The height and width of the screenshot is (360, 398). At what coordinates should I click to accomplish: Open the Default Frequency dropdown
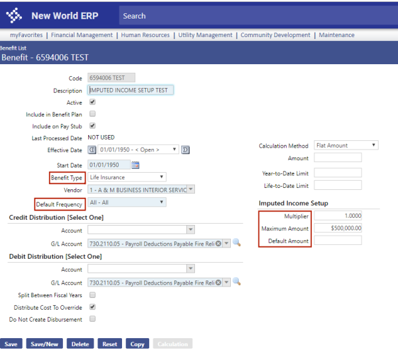(x=127, y=203)
